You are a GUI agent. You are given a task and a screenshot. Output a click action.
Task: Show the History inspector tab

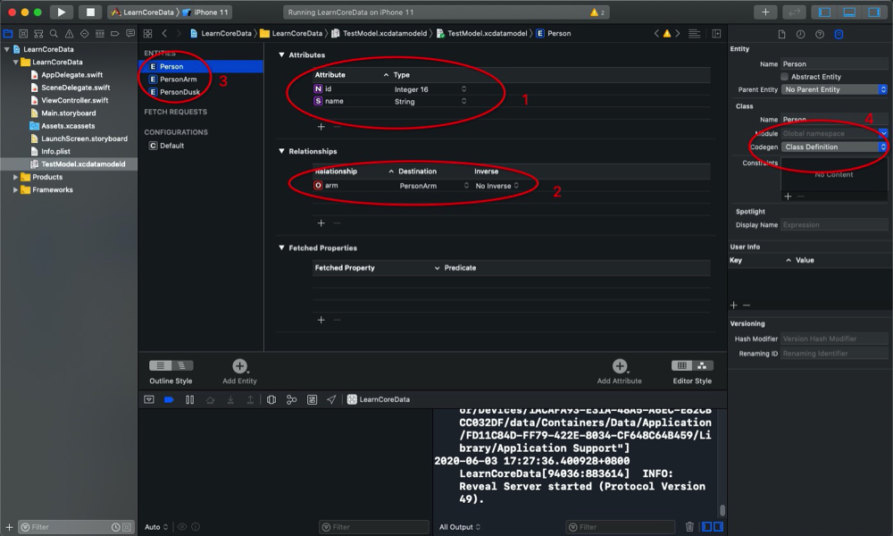[x=800, y=34]
